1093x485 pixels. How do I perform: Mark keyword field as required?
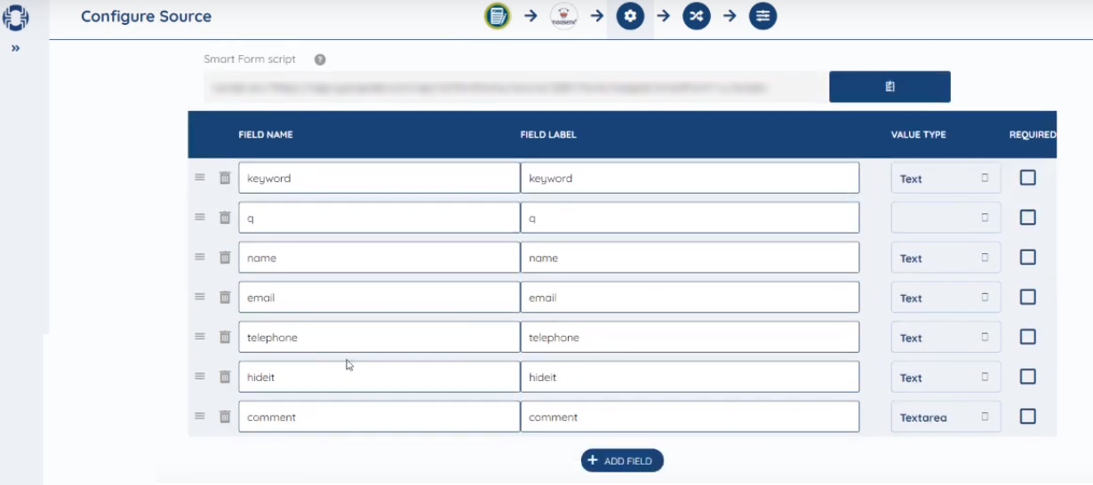pos(1028,178)
